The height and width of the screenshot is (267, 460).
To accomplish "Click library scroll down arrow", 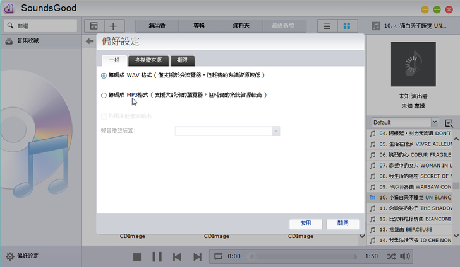I will point(362,236).
